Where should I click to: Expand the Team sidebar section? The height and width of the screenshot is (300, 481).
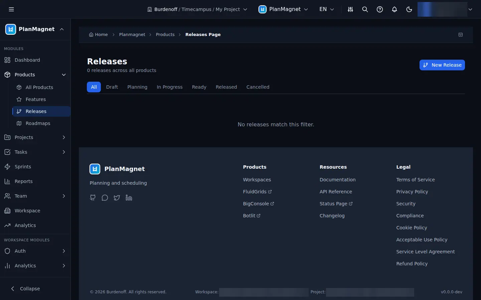(64, 196)
